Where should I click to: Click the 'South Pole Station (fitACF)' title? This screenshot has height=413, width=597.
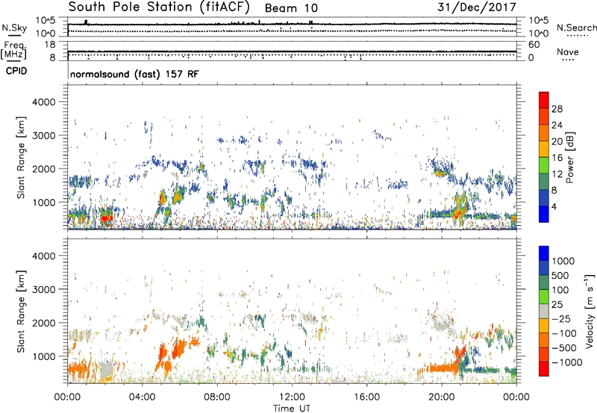tap(159, 7)
